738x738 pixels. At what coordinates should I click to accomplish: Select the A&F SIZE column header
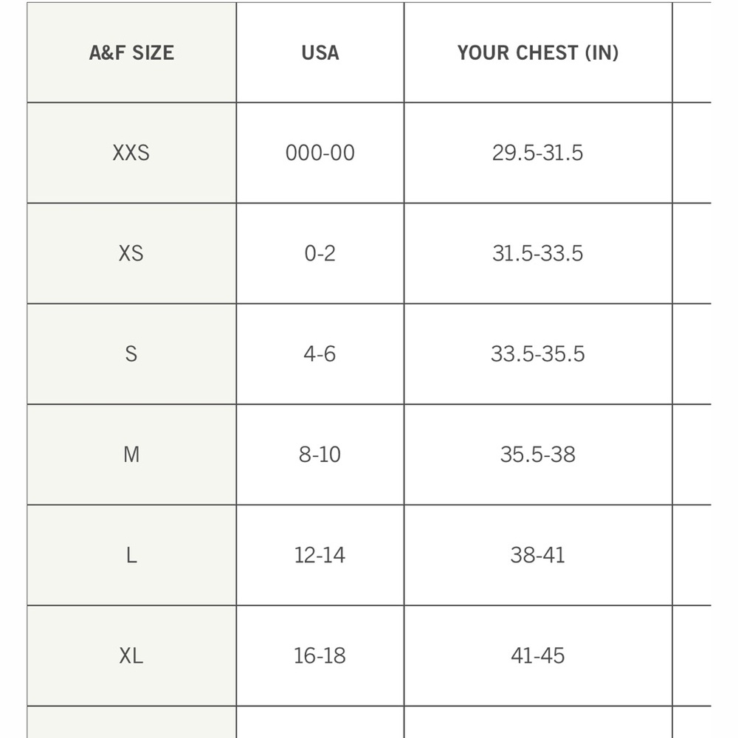132,52
